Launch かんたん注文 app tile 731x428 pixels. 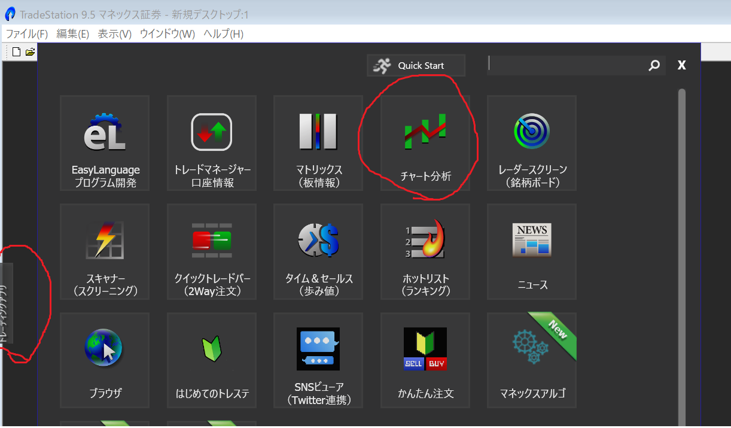click(x=425, y=360)
